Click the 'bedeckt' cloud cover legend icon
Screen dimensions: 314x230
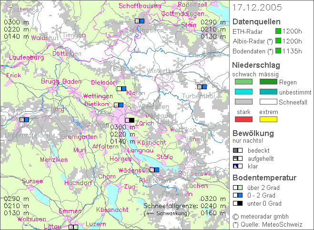pyautogui.click(x=238, y=150)
